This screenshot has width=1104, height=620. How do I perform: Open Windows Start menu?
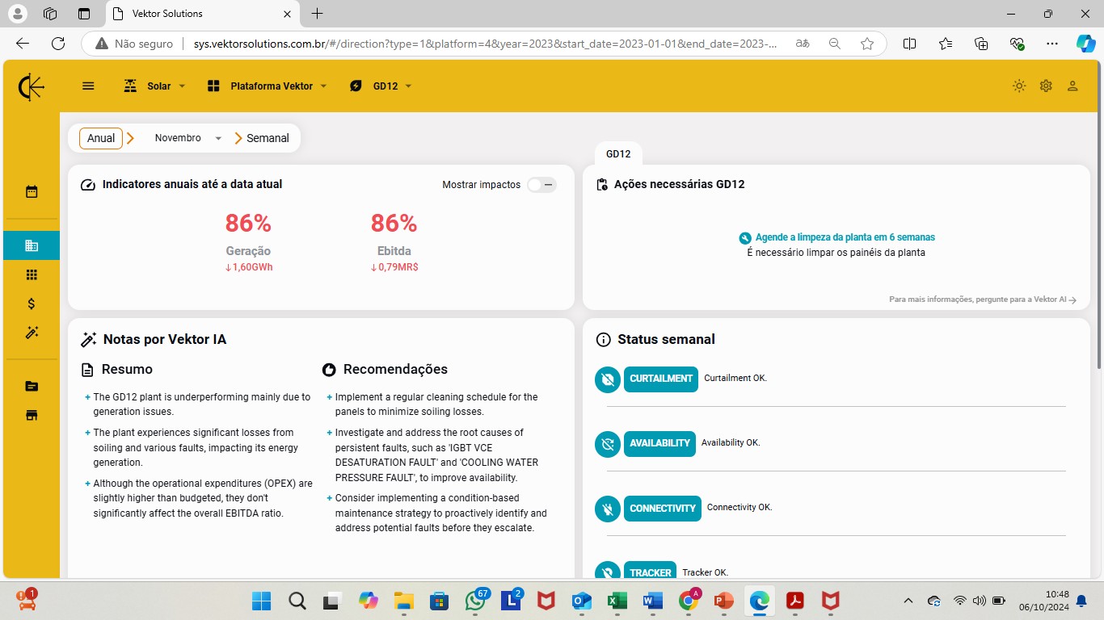click(261, 601)
